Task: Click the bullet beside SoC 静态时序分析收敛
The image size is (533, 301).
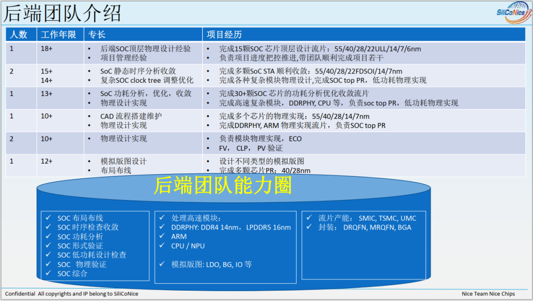Action: (90, 71)
